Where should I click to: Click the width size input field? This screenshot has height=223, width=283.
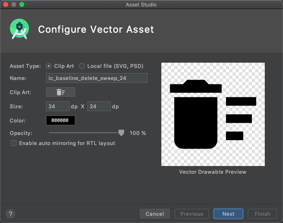point(57,106)
